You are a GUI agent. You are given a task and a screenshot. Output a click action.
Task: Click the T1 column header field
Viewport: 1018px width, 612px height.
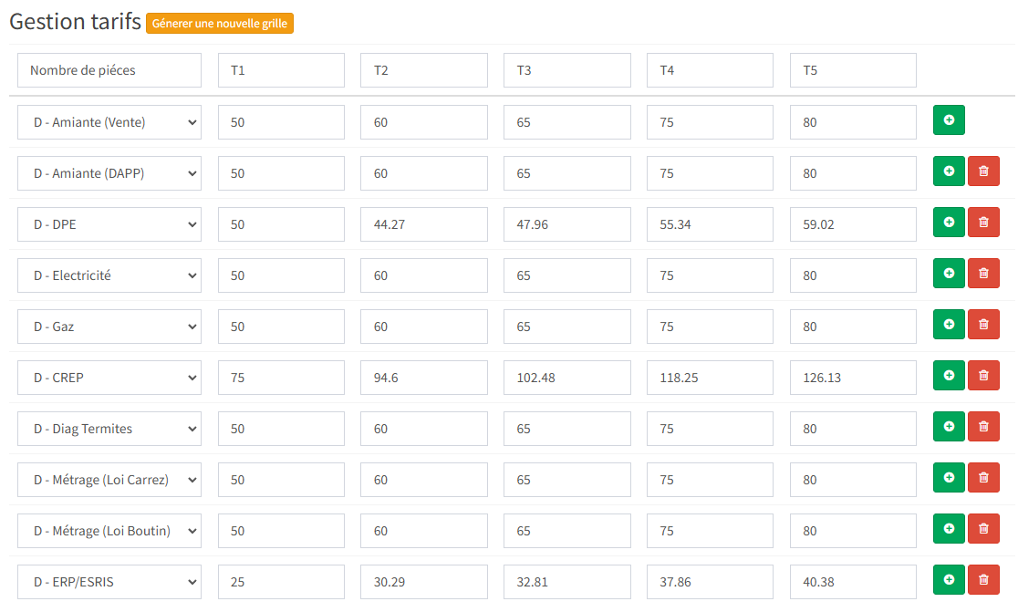click(281, 70)
